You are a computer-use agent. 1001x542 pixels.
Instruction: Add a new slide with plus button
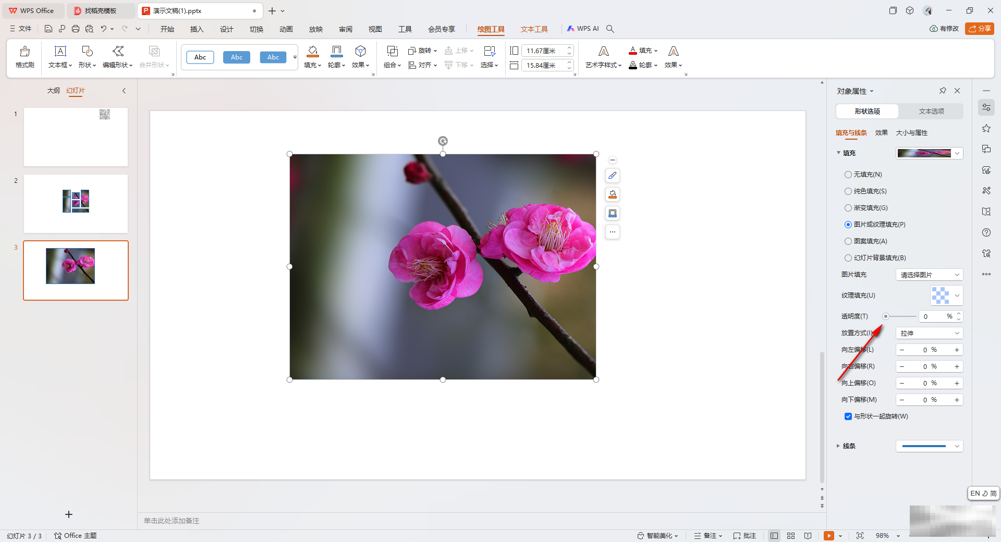click(69, 514)
